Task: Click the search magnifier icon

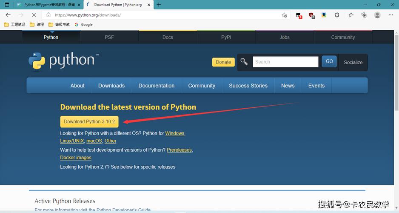Action: [244, 61]
